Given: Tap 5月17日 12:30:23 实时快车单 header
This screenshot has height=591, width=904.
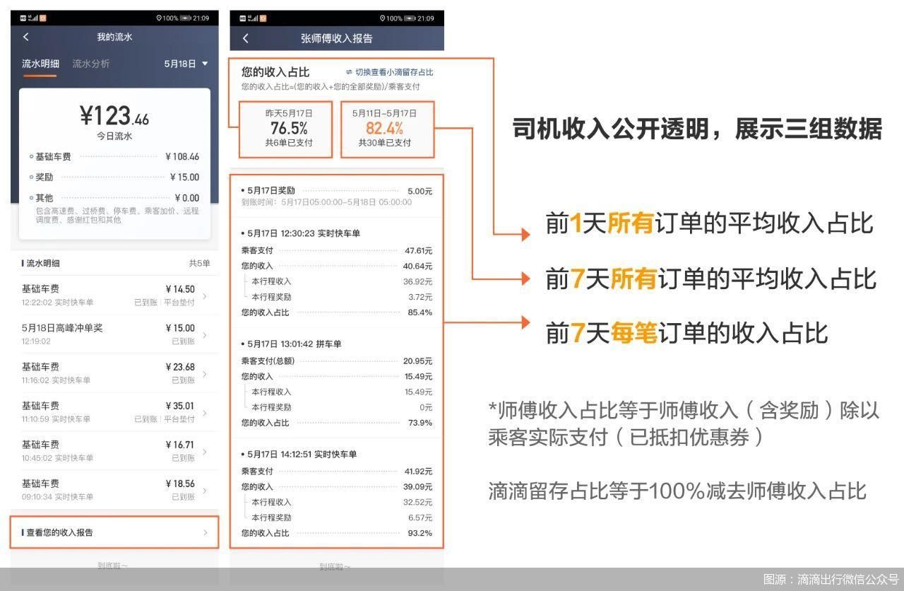Looking at the screenshot, I should 300,233.
